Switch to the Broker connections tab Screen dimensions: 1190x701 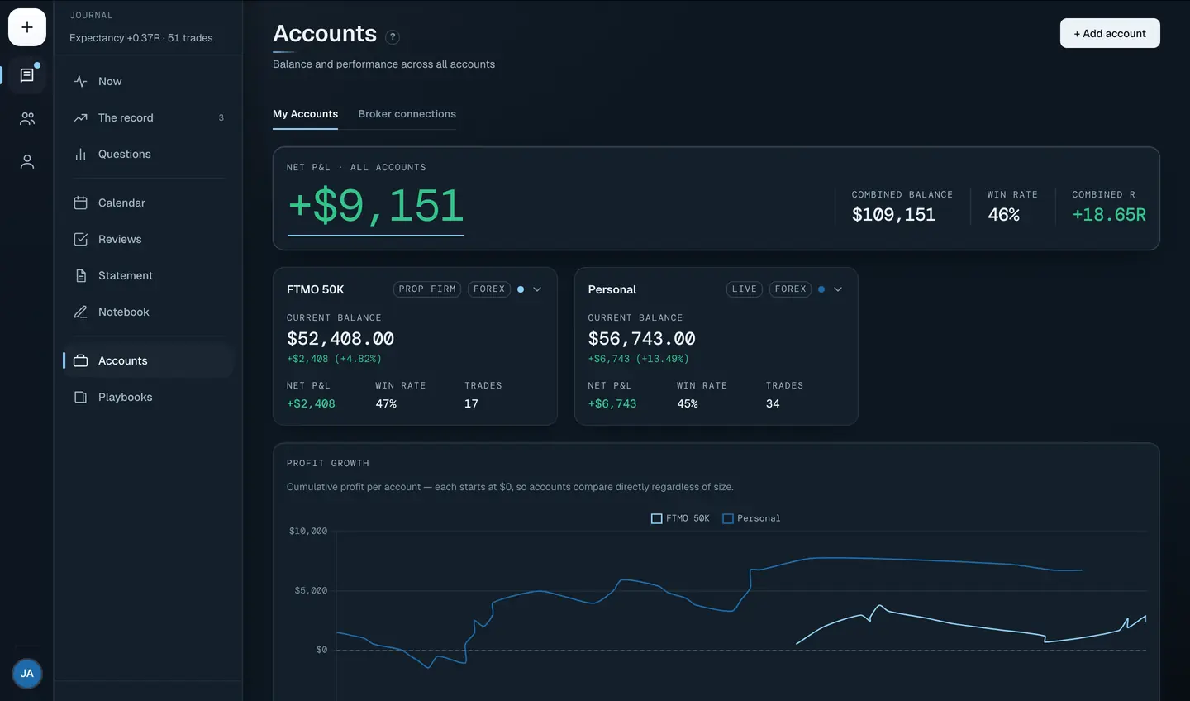407,114
